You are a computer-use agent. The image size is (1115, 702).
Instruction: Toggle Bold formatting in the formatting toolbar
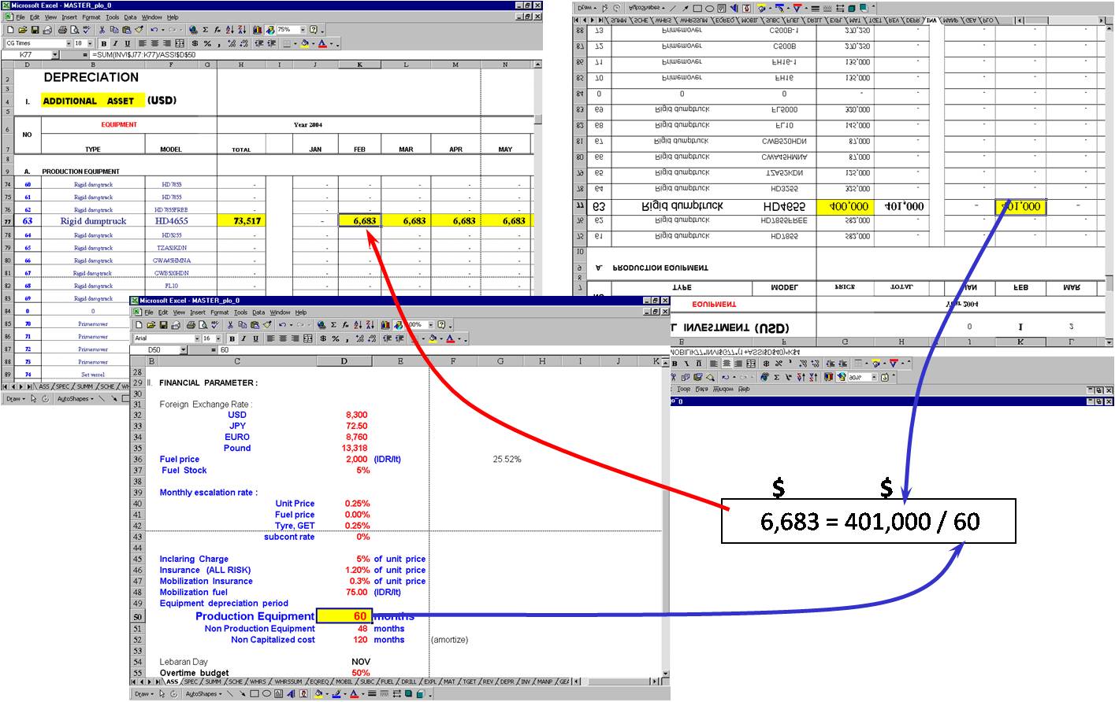pyautogui.click(x=232, y=338)
